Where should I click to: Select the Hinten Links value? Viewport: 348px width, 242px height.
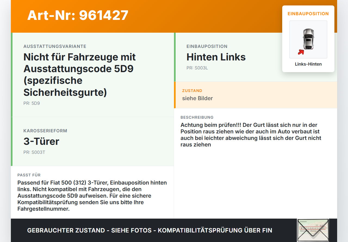click(x=216, y=57)
